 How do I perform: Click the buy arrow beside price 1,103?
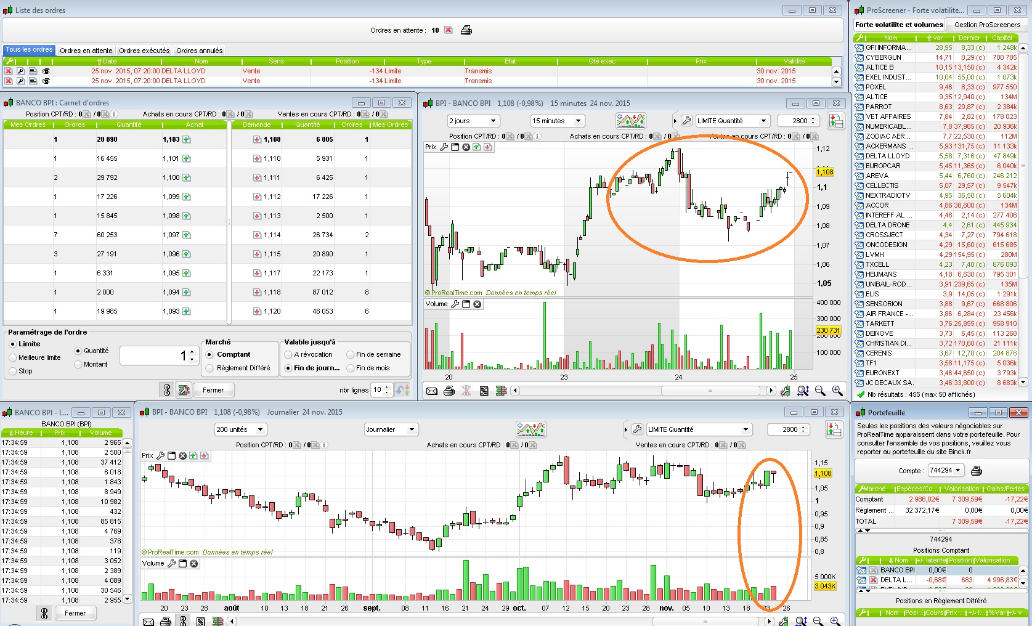186,139
